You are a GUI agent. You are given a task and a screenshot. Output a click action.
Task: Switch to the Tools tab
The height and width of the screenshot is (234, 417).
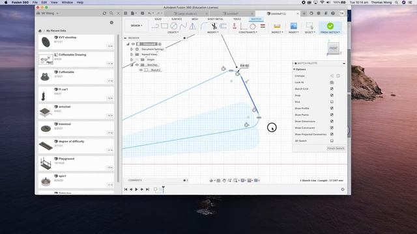pos(237,19)
